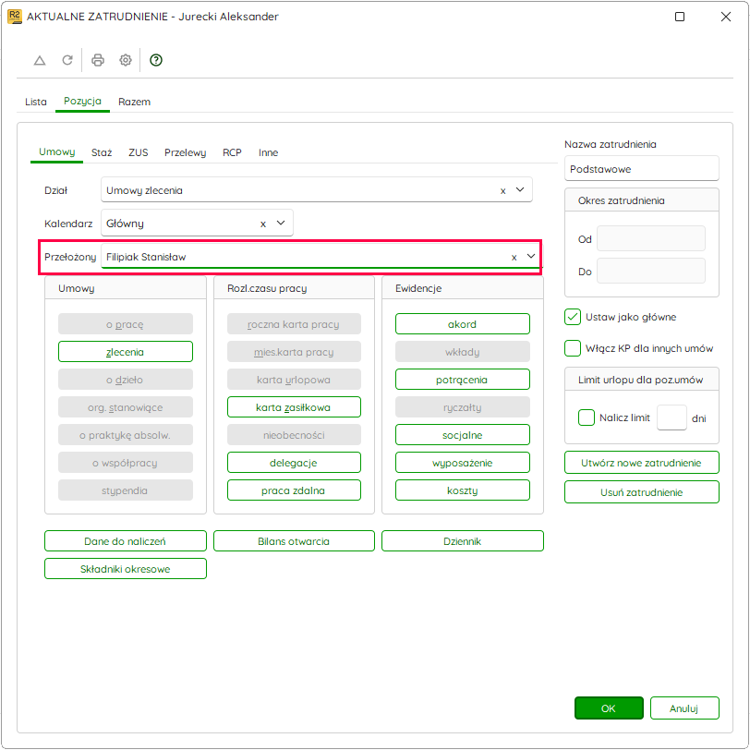Open the Przelewy tab
The image size is (750, 750).
click(185, 152)
